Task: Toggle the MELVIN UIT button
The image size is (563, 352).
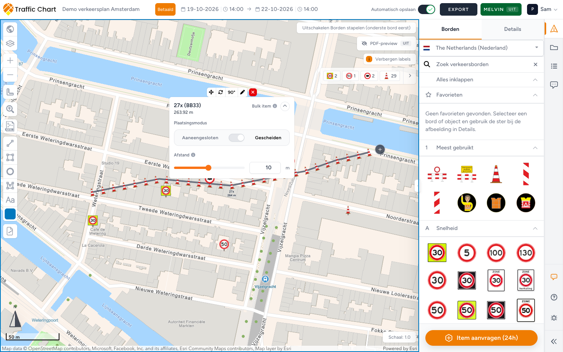Action: tap(501, 9)
